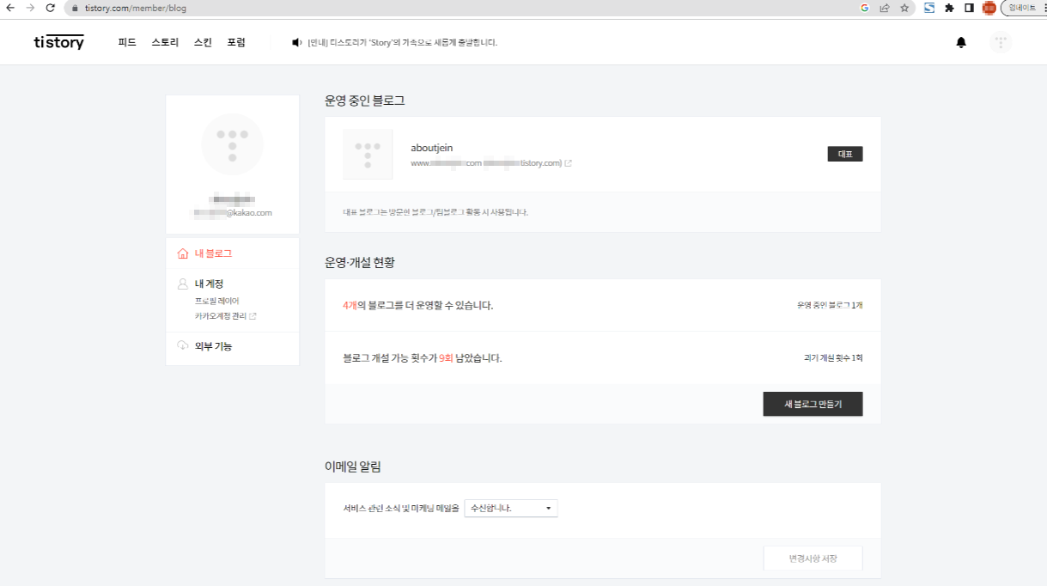Screen dimensions: 1047x586
Task: Click the profile avatar in top right corner
Action: pos(1000,41)
